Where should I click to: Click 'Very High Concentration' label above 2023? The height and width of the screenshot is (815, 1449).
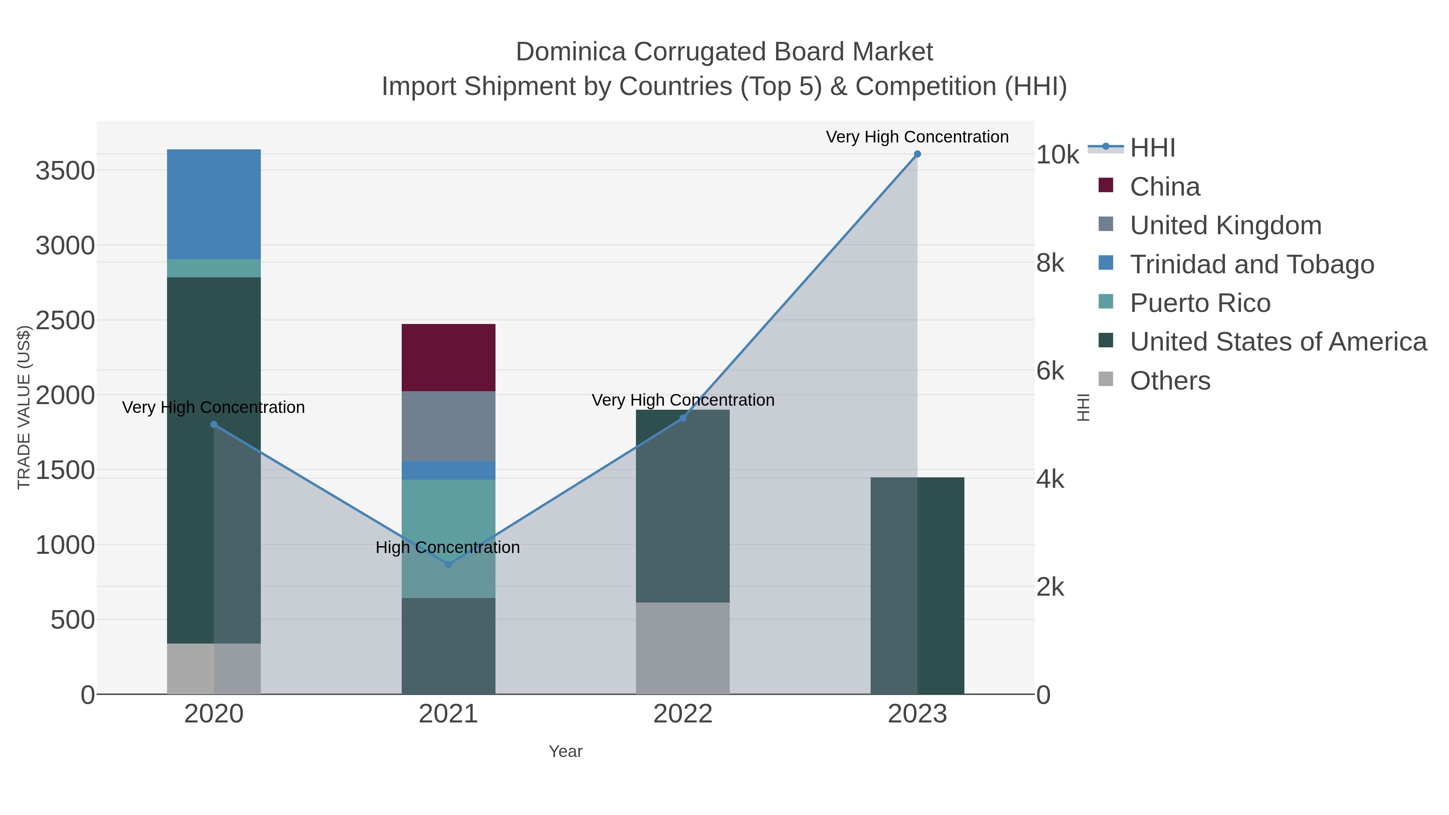[x=917, y=137]
